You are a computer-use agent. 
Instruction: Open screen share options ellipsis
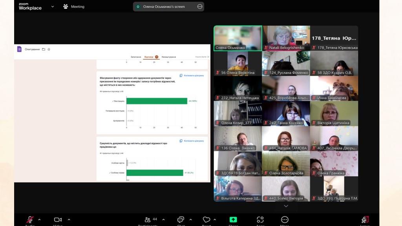coord(200,6)
